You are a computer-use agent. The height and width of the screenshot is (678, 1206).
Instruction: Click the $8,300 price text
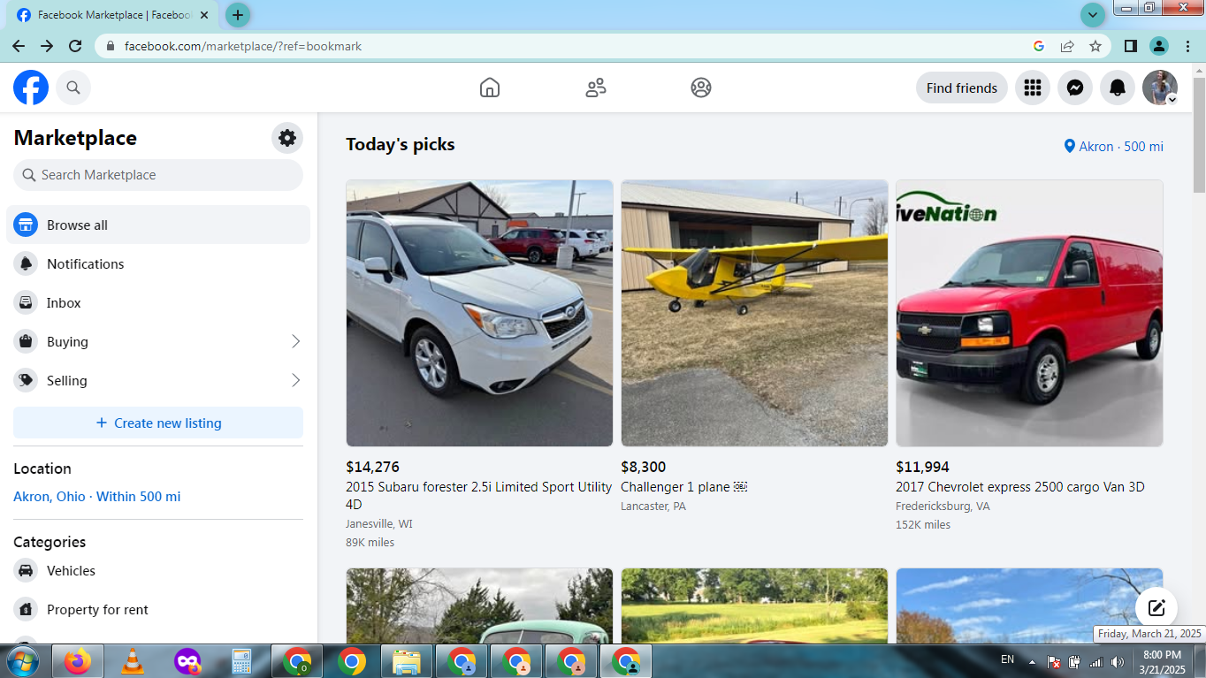(644, 467)
